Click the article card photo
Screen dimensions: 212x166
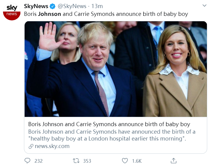click(115, 69)
